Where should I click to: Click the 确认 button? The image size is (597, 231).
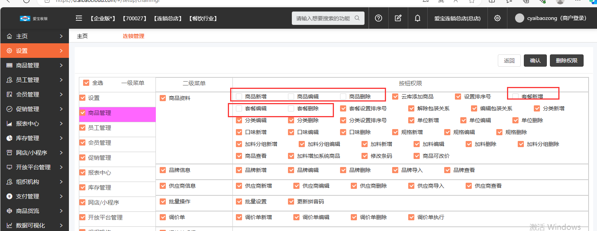pyautogui.click(x=535, y=61)
